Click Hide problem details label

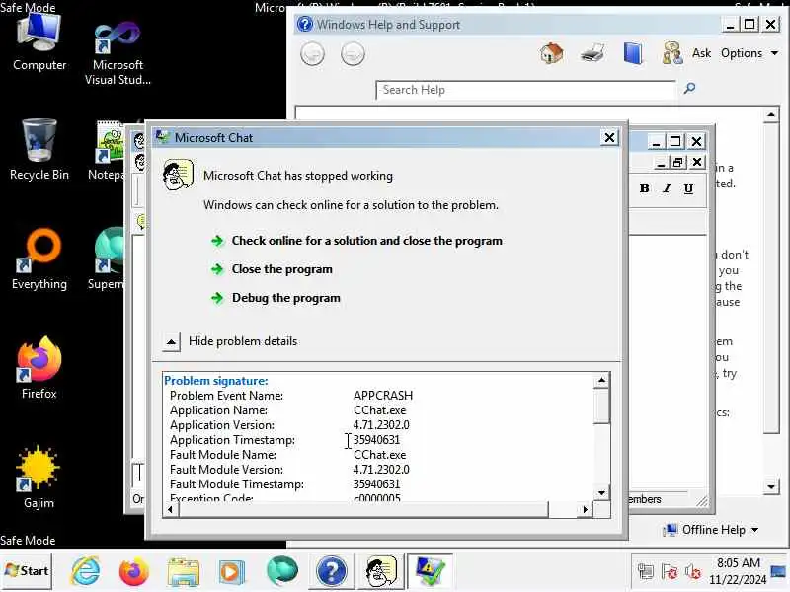coord(243,341)
